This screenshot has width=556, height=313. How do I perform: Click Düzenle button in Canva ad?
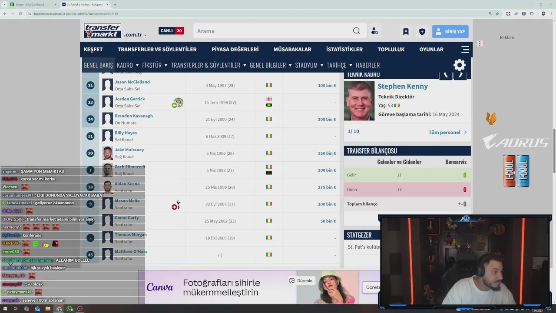point(301,281)
